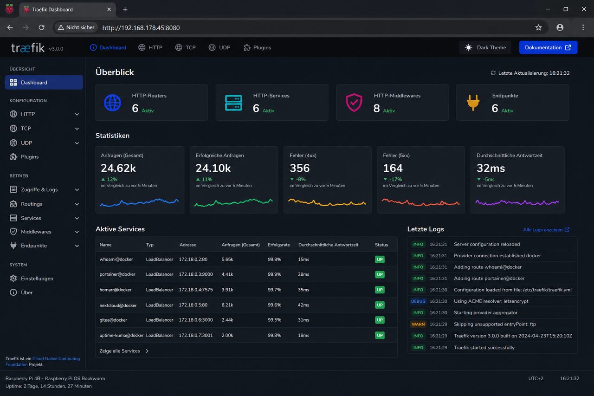Click the sun icon on Dark Theme
The width and height of the screenshot is (594, 396).
(x=469, y=47)
